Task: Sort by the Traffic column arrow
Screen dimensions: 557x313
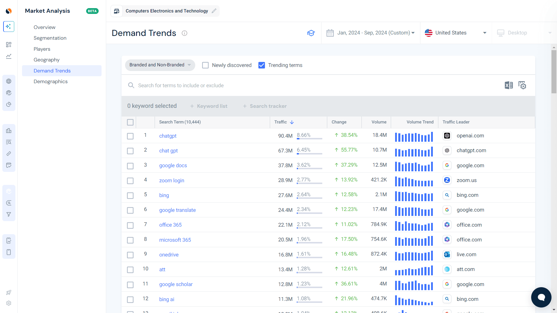Action: 292,122
